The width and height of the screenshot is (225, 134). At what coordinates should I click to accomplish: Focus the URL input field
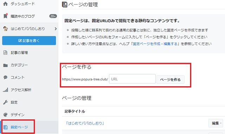132,79
